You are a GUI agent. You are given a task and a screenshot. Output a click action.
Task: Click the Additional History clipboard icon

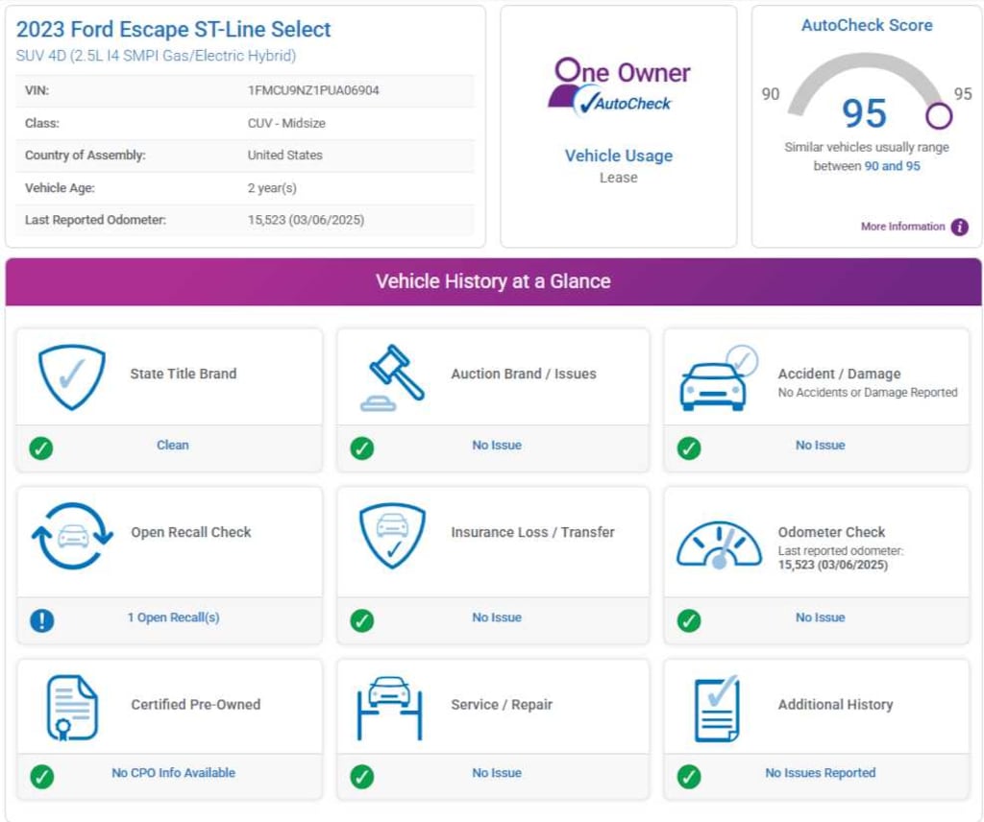click(717, 708)
